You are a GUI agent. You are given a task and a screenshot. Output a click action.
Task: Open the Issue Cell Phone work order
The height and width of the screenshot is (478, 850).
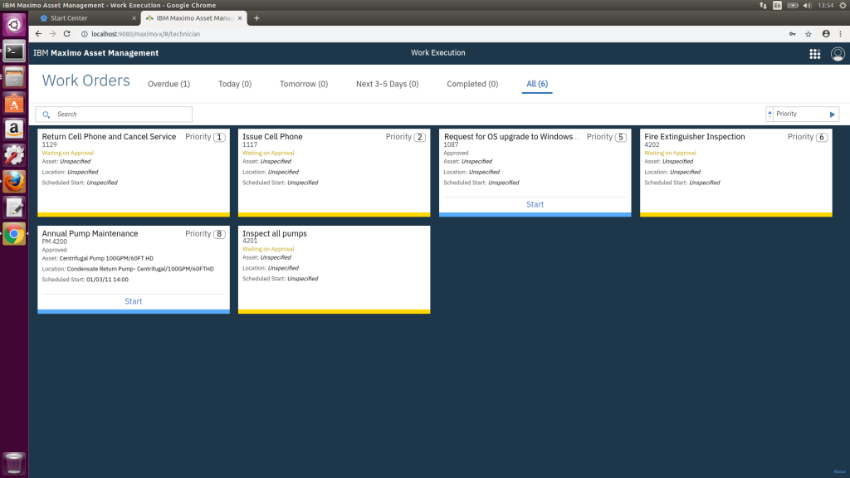[x=334, y=173]
